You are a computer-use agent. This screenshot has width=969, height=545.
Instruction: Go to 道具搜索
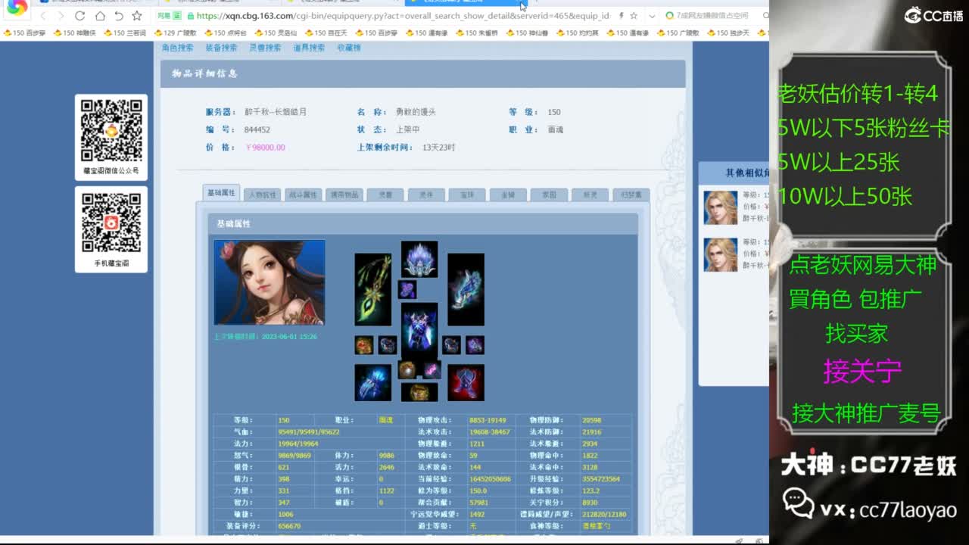pos(309,48)
